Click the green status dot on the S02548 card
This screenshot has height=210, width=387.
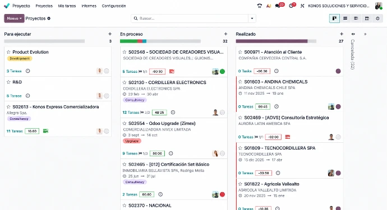222,72
